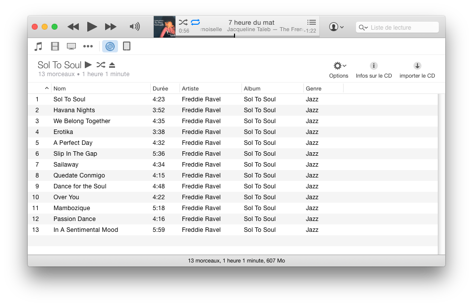Screen dimensions: 473x306
Task: Open the now playing album artwork thumbnail
Action: pyautogui.click(x=165, y=27)
